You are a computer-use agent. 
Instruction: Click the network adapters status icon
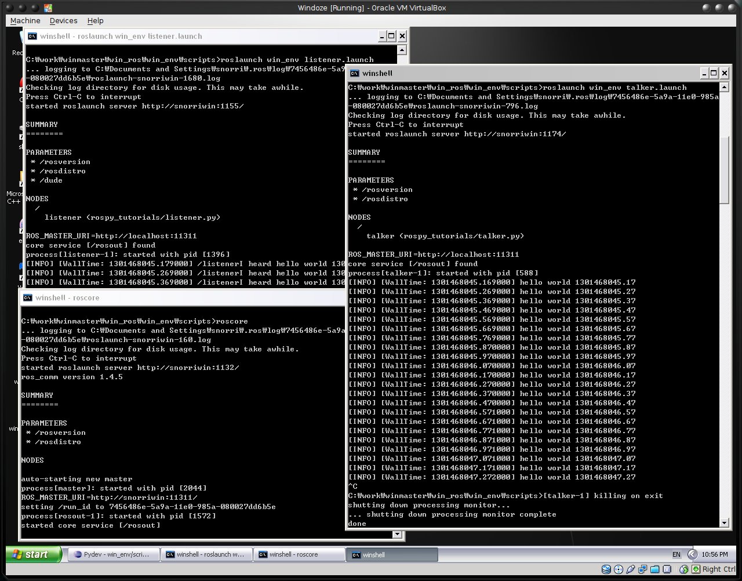click(x=643, y=569)
